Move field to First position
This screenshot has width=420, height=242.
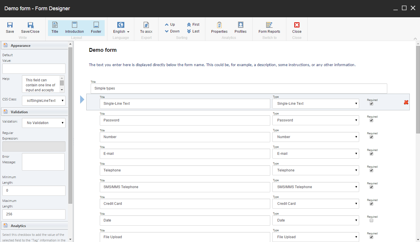[x=193, y=25]
